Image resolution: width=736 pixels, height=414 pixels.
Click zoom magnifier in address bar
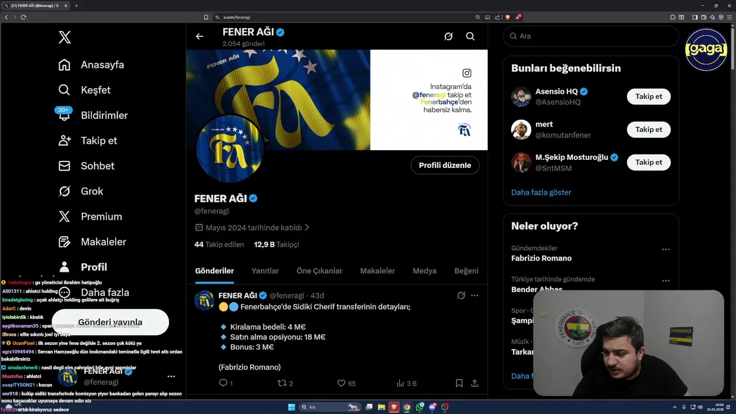[x=478, y=17]
